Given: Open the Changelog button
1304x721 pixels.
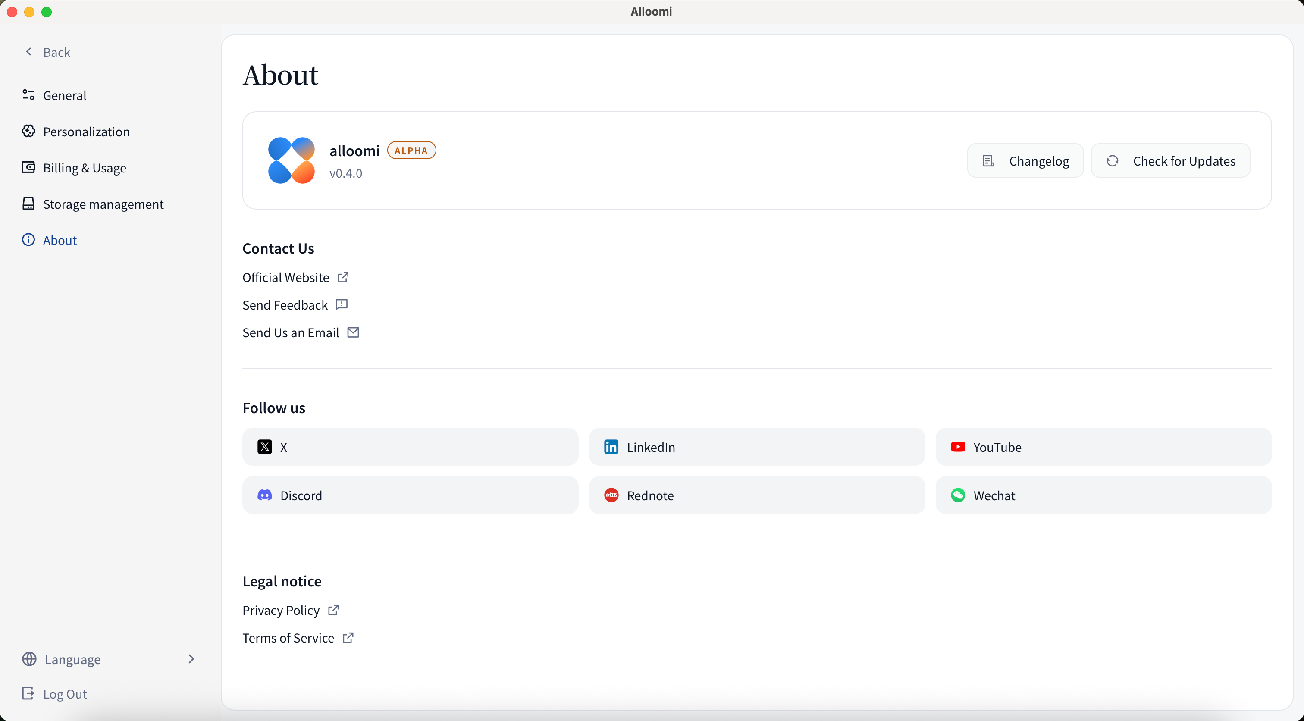Looking at the screenshot, I should coord(1025,160).
